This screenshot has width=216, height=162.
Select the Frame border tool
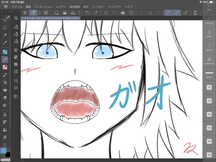[5, 122]
